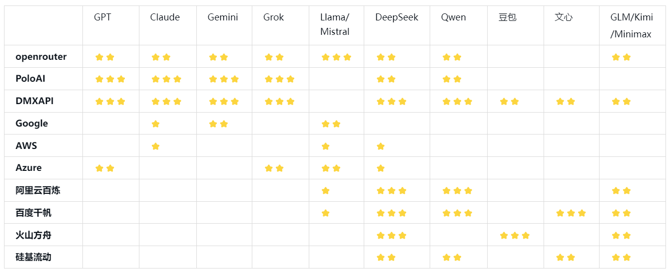Click the empty Google GPT cell
The height and width of the screenshot is (271, 670).
point(111,124)
